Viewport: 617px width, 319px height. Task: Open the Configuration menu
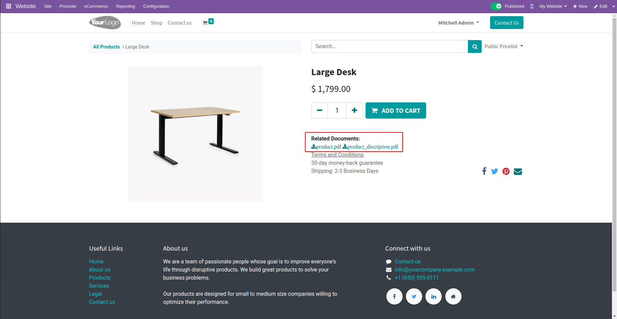(x=156, y=6)
